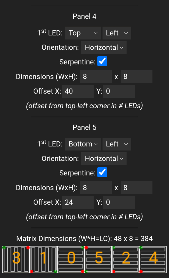Screen dimensions: 169x278
Task: Focus Panel 5 width dimension field
Action: pos(96,188)
